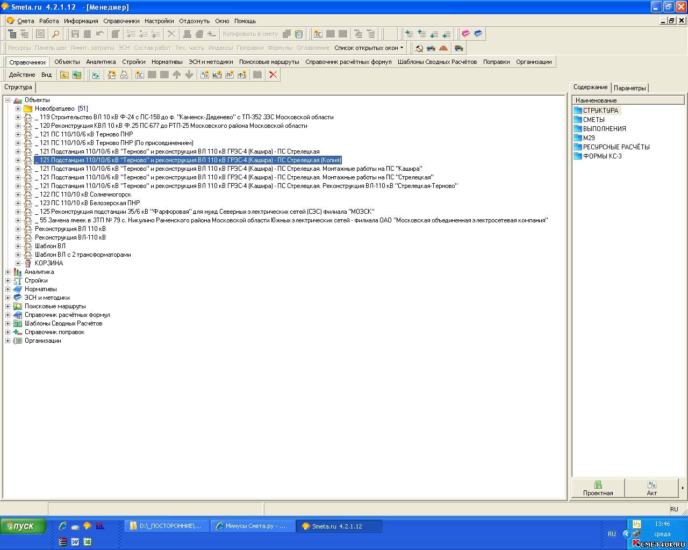The image size is (688, 550).
Task: Click the hammer and sickle icon
Action: (419, 48)
